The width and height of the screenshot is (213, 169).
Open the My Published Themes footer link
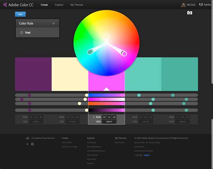(x=96, y=151)
